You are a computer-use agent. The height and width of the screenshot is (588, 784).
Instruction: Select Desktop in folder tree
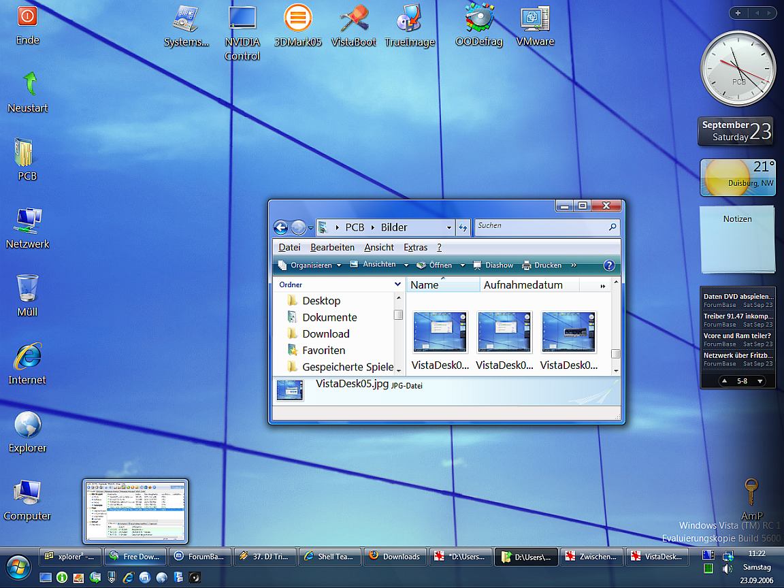point(314,301)
